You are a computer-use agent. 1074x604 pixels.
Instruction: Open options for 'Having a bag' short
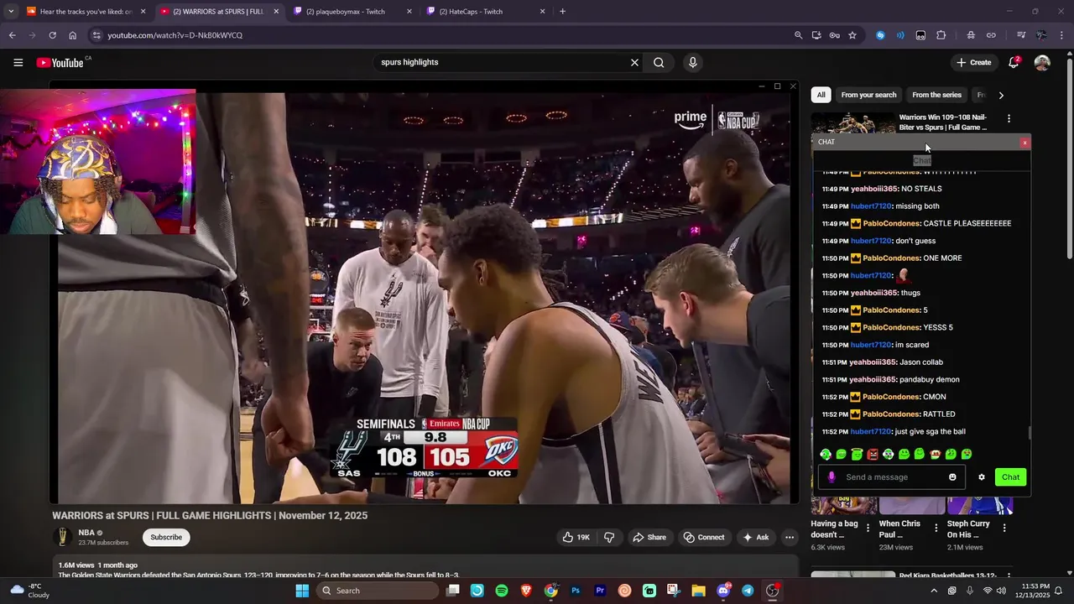[x=868, y=528]
